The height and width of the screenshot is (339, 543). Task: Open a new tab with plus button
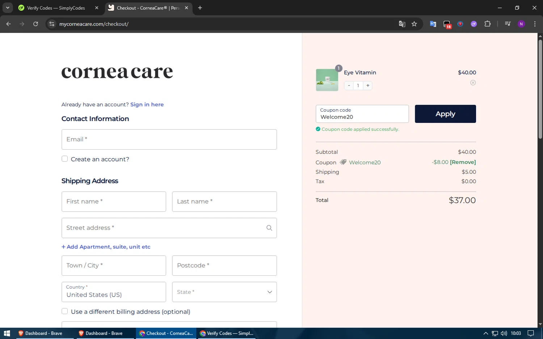point(200,8)
